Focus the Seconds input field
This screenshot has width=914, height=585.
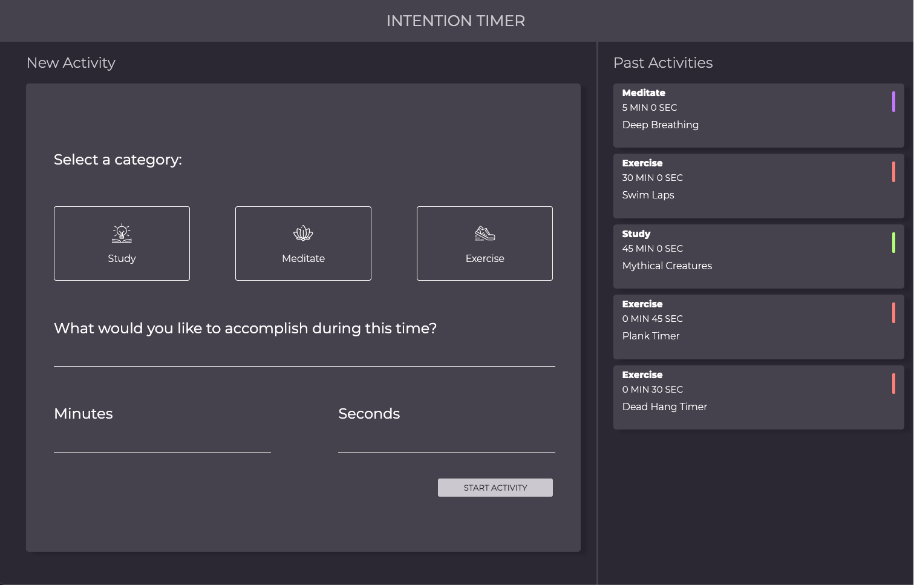tap(446, 442)
